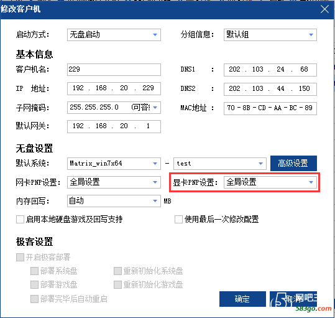Toggle the 开启极客部署 checkbox
This screenshot has width=335, height=318.
click(x=20, y=257)
